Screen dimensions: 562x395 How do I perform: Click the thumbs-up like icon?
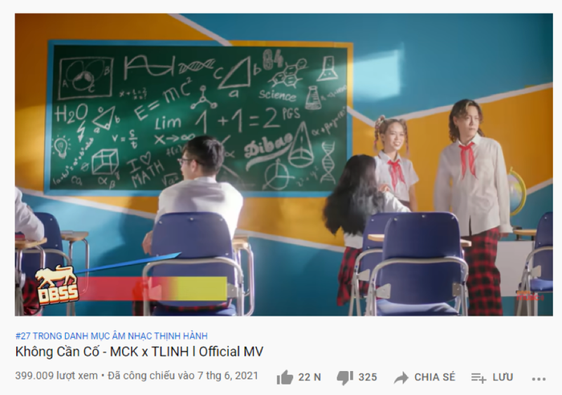(285, 377)
